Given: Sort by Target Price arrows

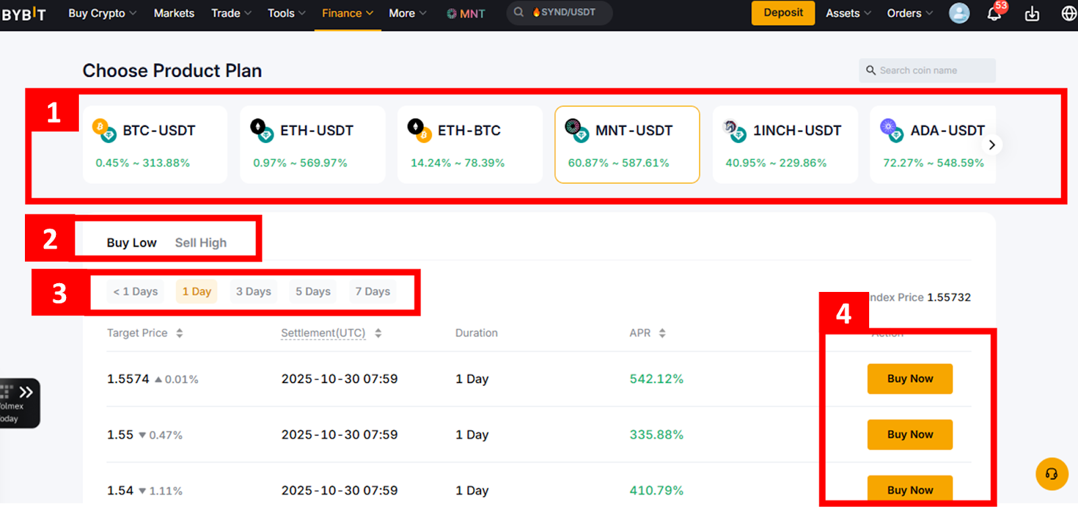Looking at the screenshot, I should pos(179,333).
